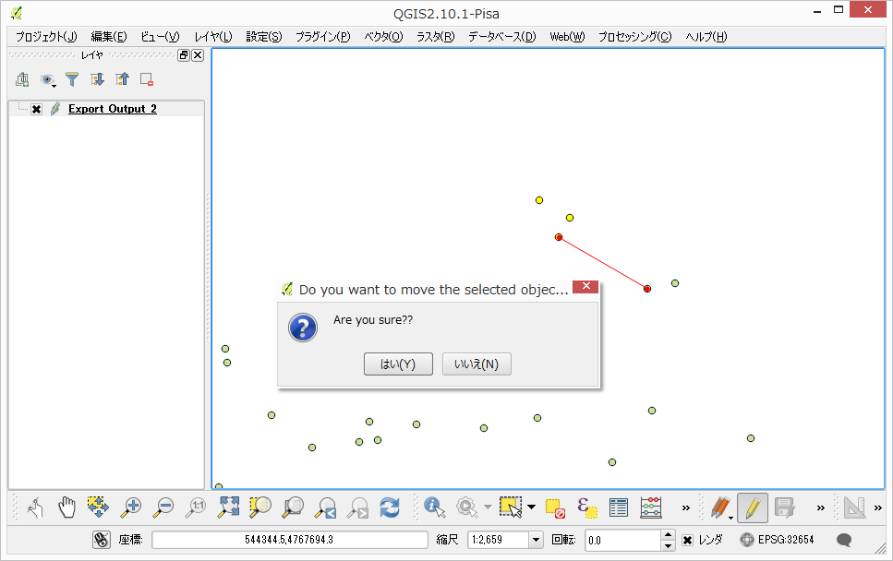Click the blue question mark dialog icon
The image size is (893, 561).
[x=303, y=328]
